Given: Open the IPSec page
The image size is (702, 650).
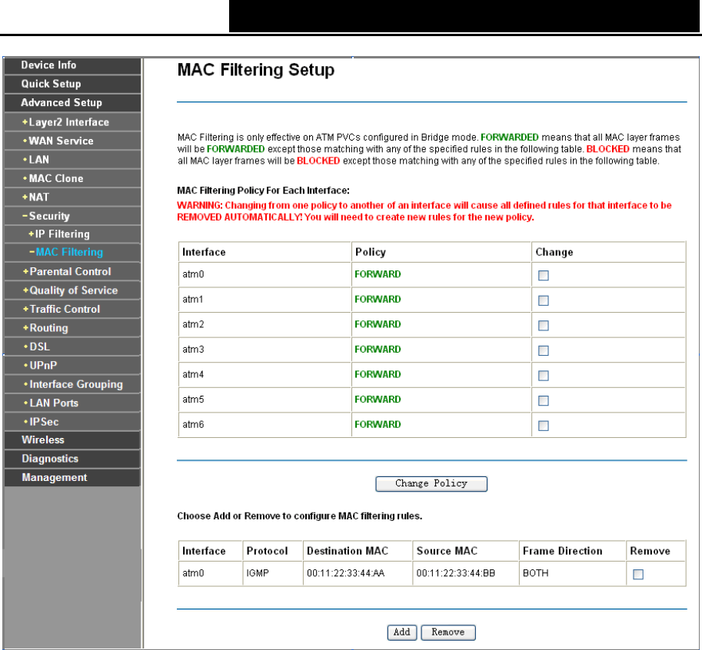Looking at the screenshot, I should coord(44,422).
